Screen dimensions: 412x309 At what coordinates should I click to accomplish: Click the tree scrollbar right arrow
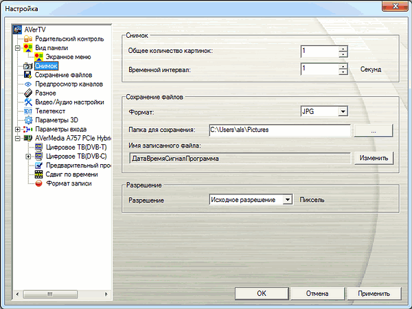point(106,294)
